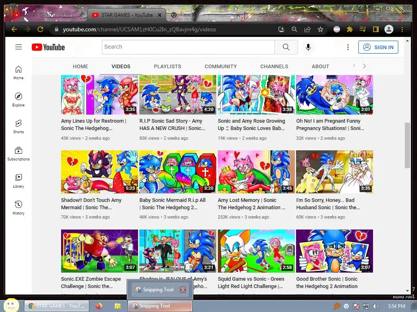Click the Start button on taskbar

point(11,305)
